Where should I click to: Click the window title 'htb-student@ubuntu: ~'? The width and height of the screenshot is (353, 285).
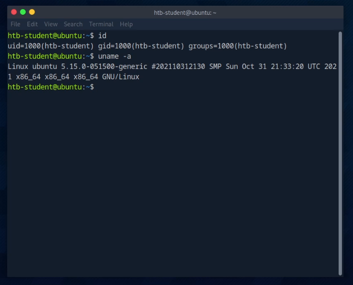tap(185, 12)
